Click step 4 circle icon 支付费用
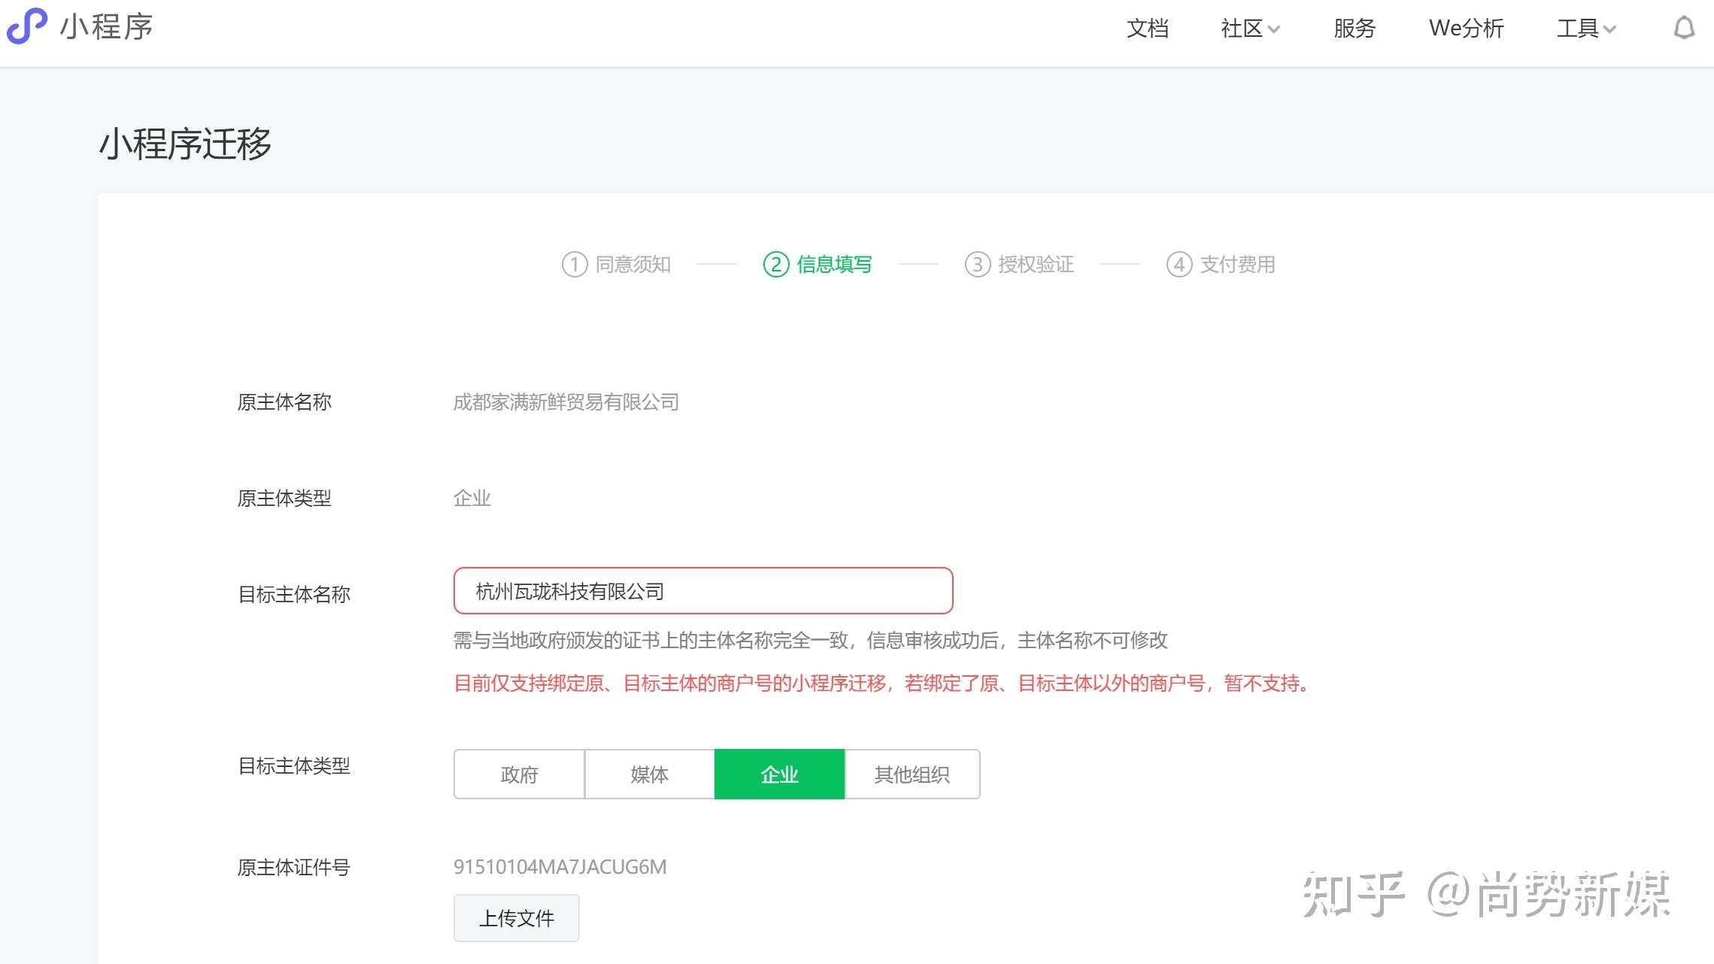 tap(1179, 265)
